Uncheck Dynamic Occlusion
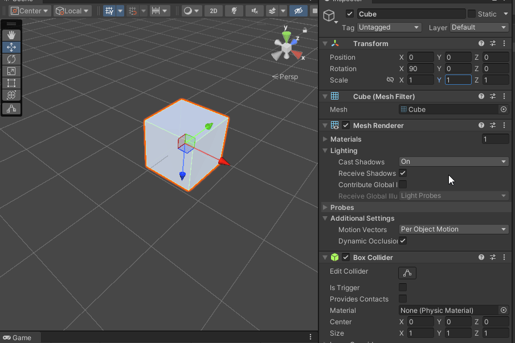Image resolution: width=515 pixels, height=343 pixels. click(x=403, y=241)
